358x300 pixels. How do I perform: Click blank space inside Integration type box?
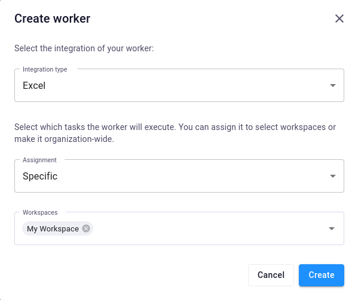click(183, 86)
